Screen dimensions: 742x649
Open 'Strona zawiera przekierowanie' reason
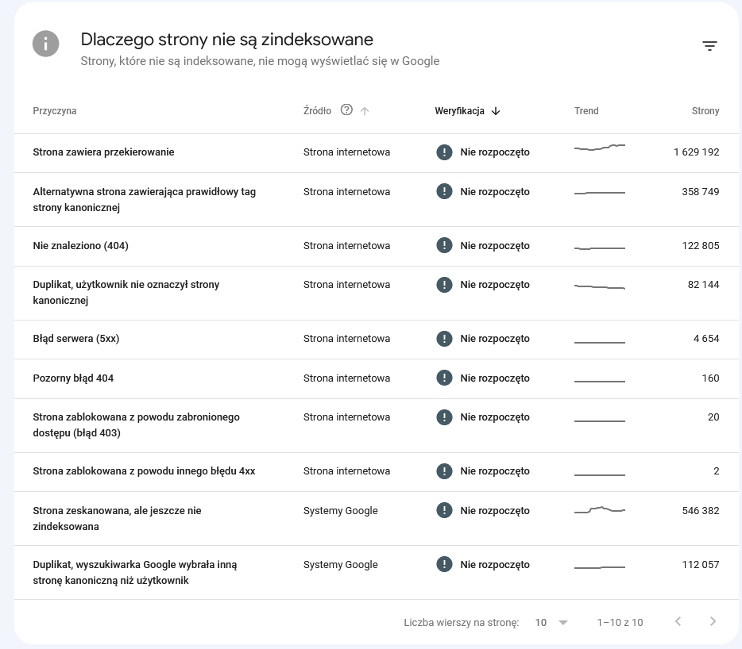coord(103,152)
